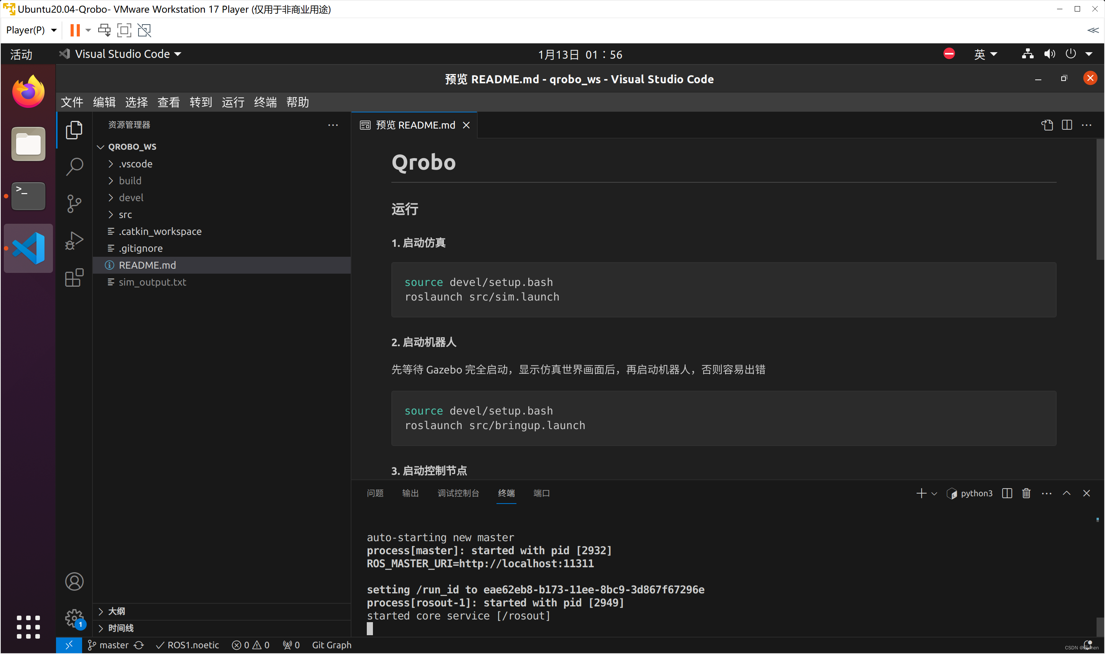Open the Search view in activity bar
Viewport: 1105px width, 654px height.
[x=74, y=167]
